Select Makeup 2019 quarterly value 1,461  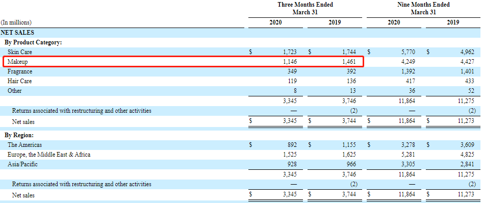pos(349,62)
